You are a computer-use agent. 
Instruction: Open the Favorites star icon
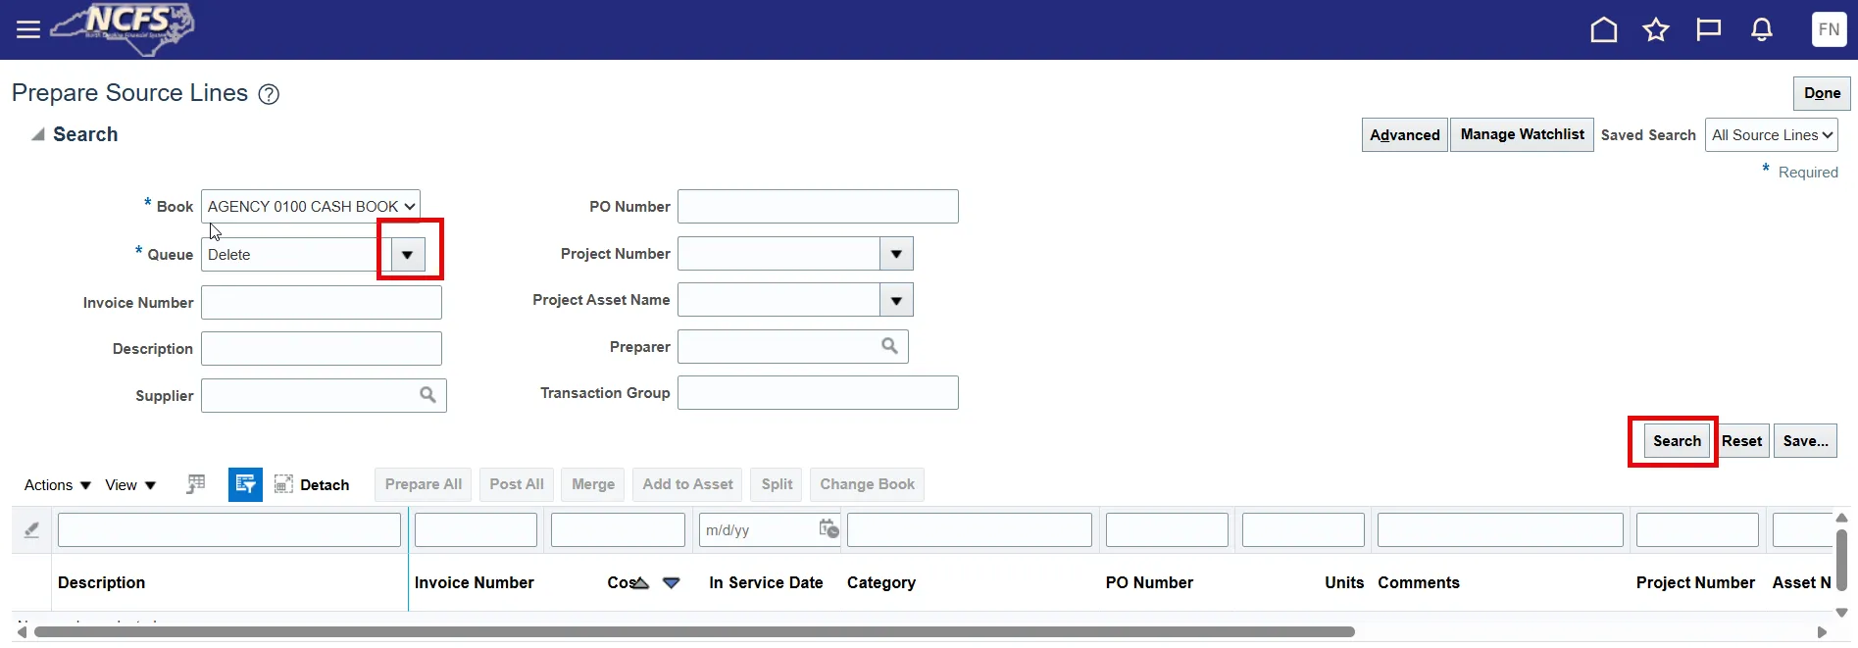click(x=1656, y=29)
